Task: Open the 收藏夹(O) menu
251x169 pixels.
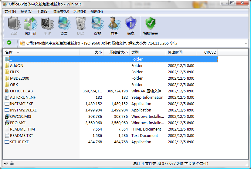Action: pyautogui.click(x=61, y=12)
